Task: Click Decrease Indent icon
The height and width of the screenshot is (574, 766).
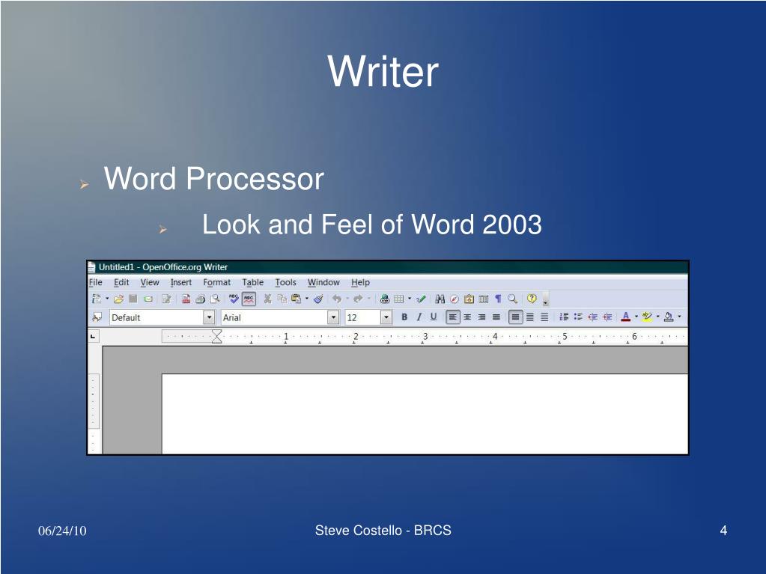Action: point(592,317)
